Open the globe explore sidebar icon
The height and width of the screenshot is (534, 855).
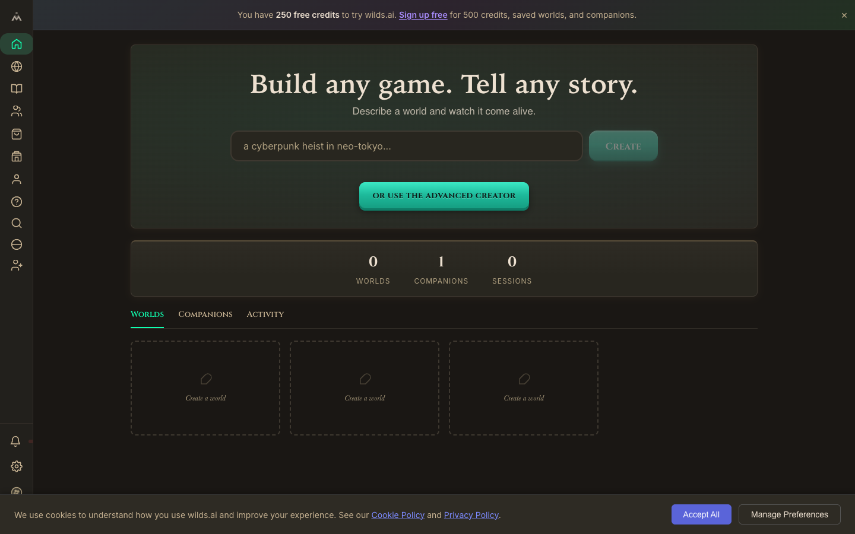(17, 66)
